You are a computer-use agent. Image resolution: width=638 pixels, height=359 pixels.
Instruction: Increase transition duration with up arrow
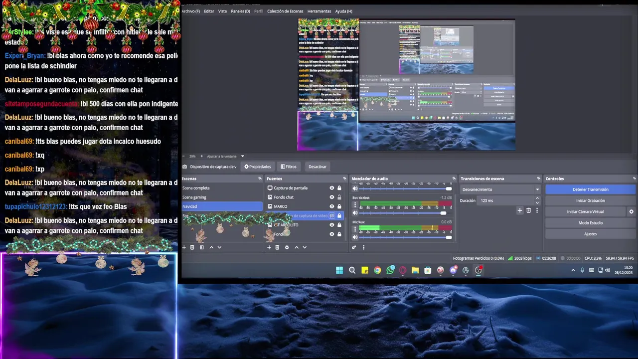click(x=537, y=198)
